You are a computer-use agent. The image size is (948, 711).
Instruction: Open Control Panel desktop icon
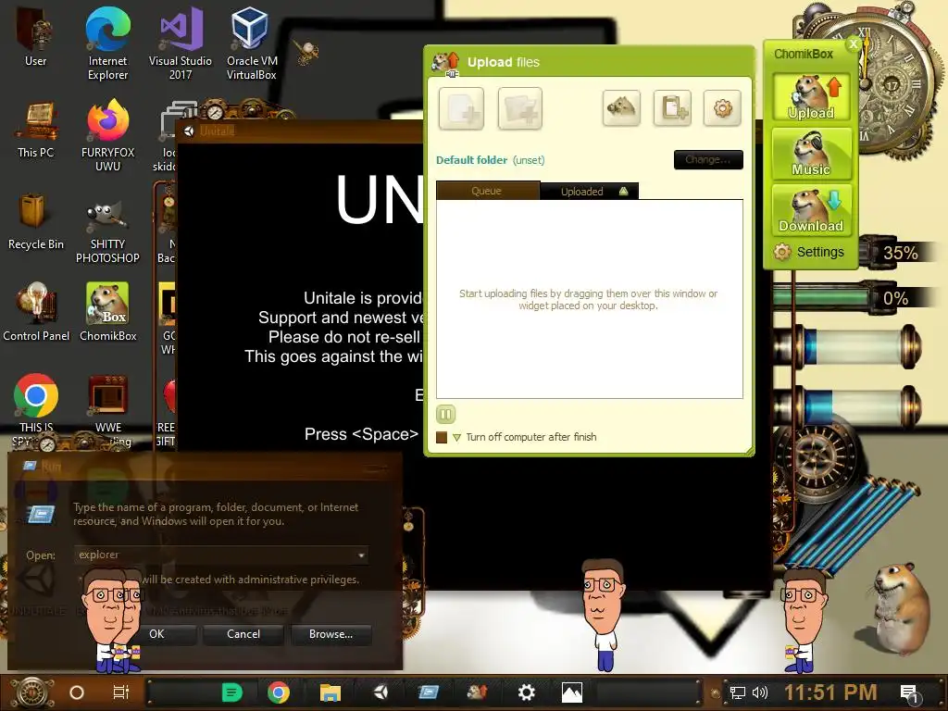pos(36,313)
